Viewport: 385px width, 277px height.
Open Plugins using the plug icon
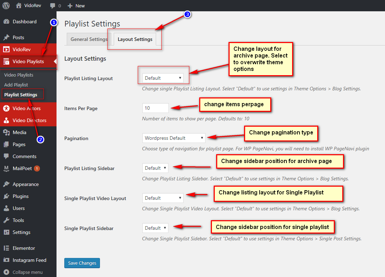[x=6, y=196]
